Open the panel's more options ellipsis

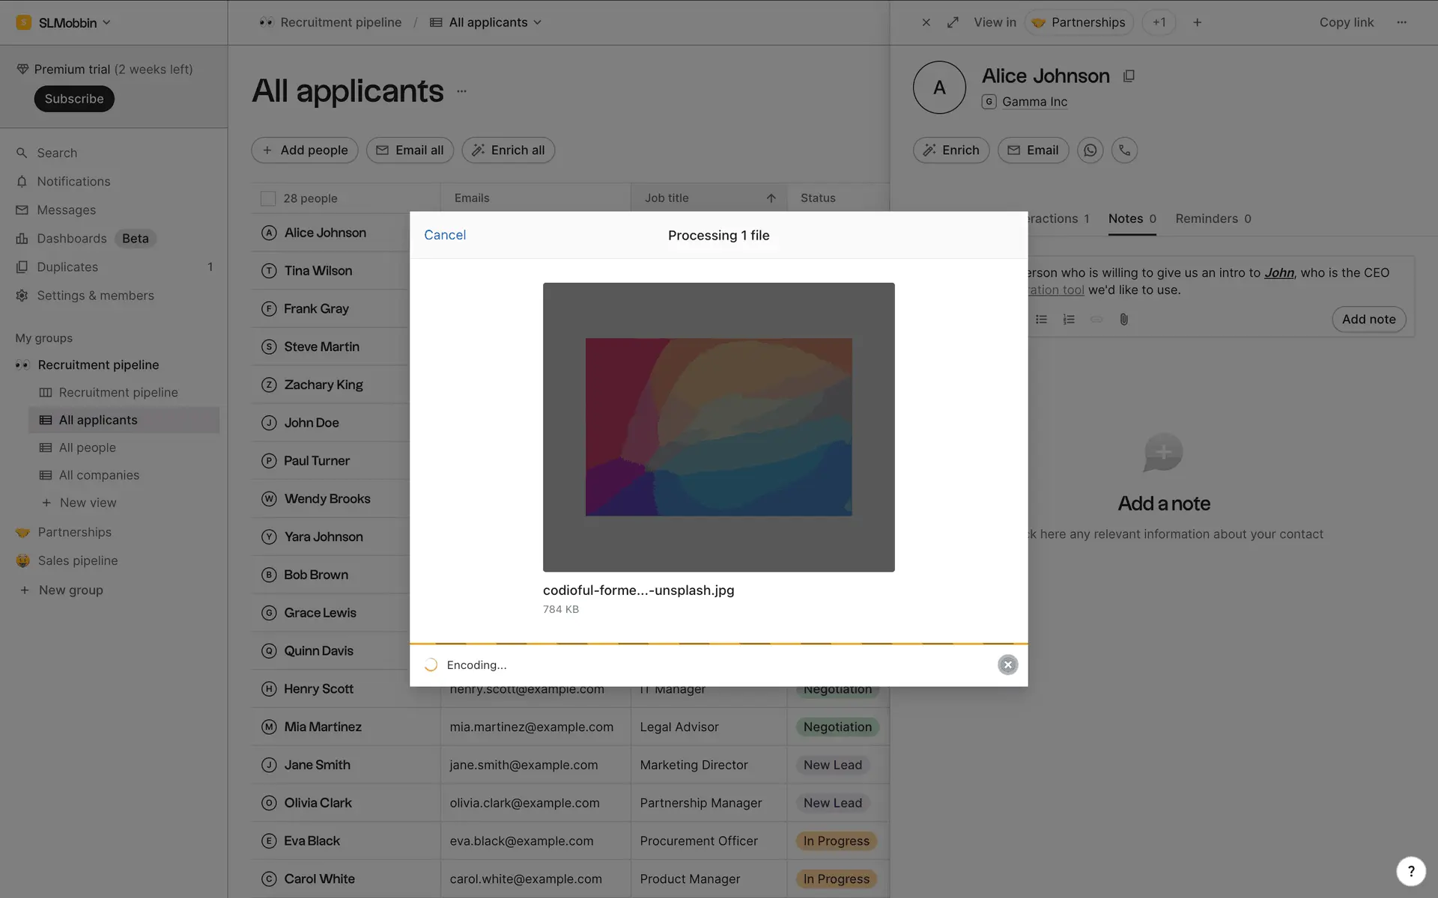point(1401,22)
